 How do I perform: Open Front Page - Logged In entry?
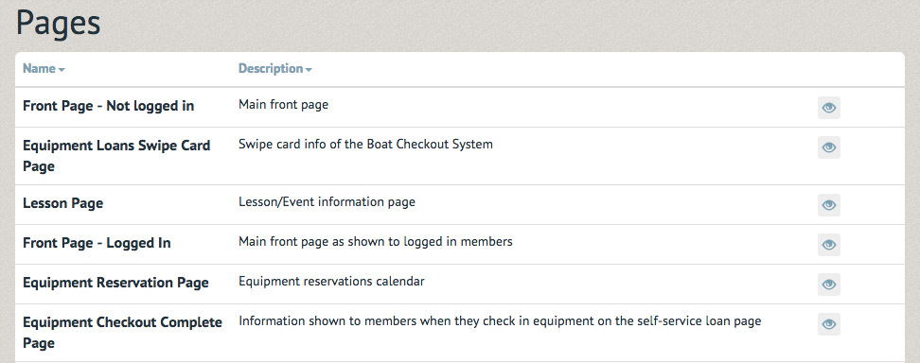pyautogui.click(x=97, y=243)
